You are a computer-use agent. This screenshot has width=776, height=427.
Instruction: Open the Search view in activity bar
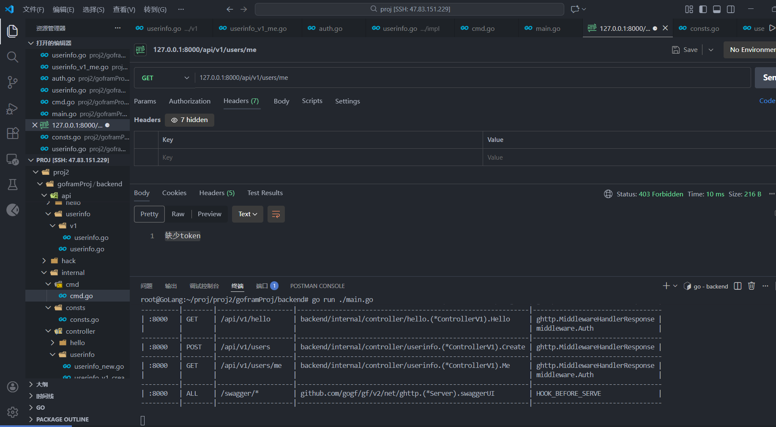13,57
